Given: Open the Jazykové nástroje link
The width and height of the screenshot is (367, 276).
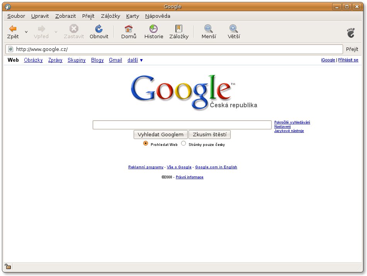Looking at the screenshot, I should coord(289,131).
